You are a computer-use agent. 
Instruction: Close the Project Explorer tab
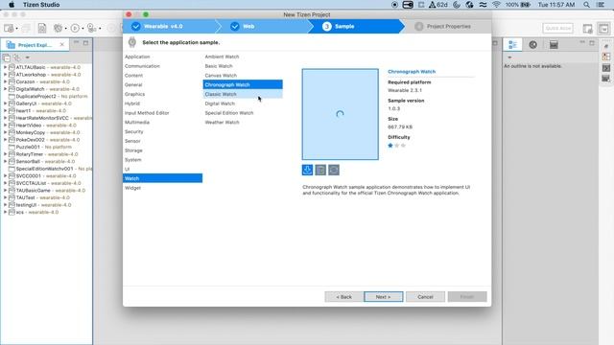(61, 45)
